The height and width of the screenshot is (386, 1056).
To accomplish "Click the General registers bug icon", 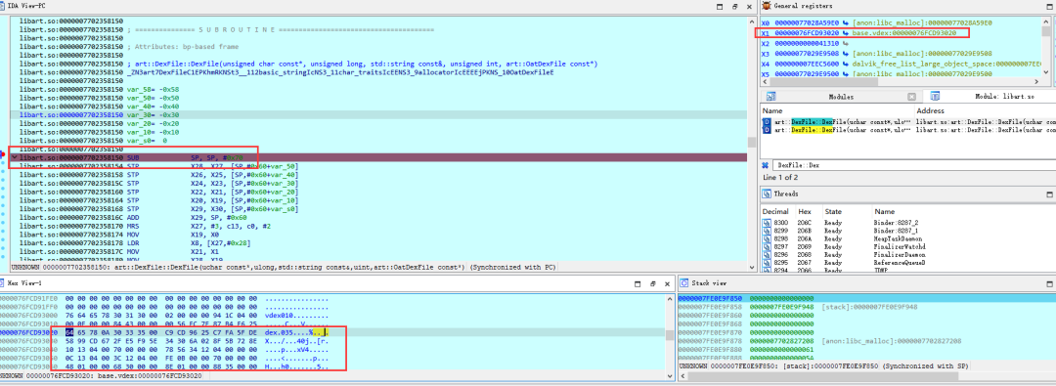I will [768, 6].
